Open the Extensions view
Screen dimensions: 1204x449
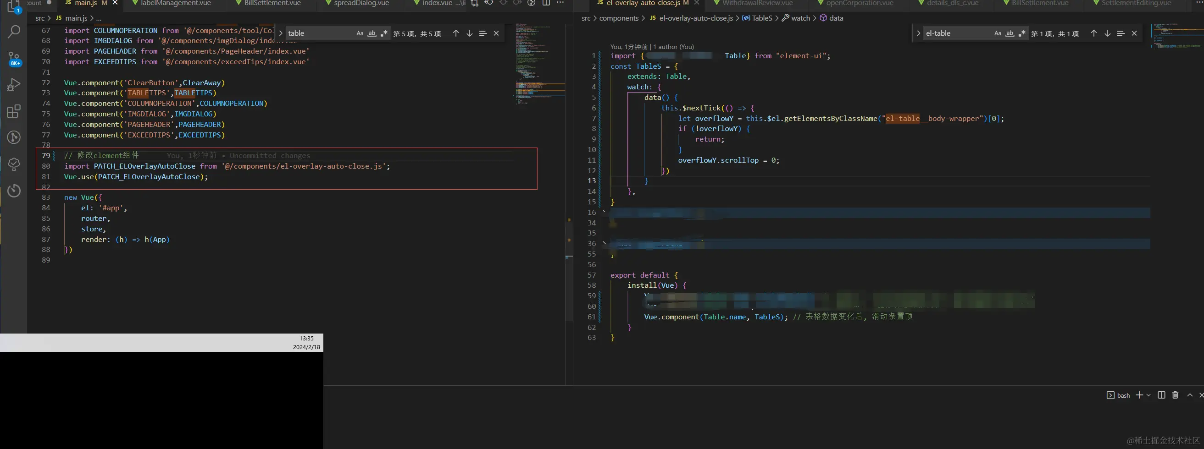(14, 111)
